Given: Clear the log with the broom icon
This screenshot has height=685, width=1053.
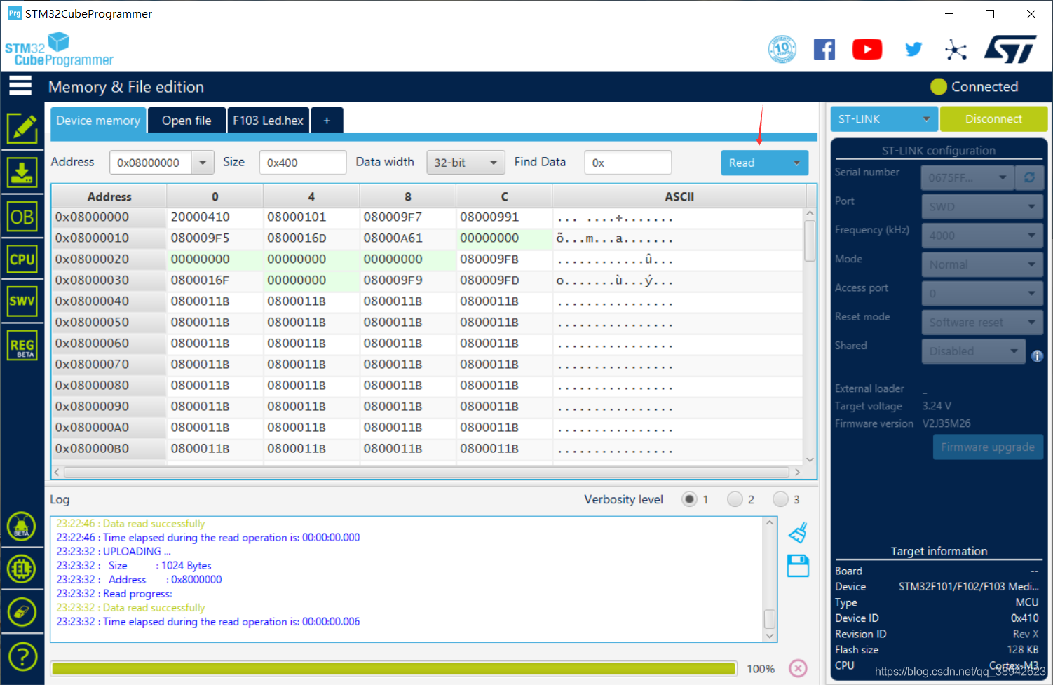Looking at the screenshot, I should pyautogui.click(x=798, y=533).
